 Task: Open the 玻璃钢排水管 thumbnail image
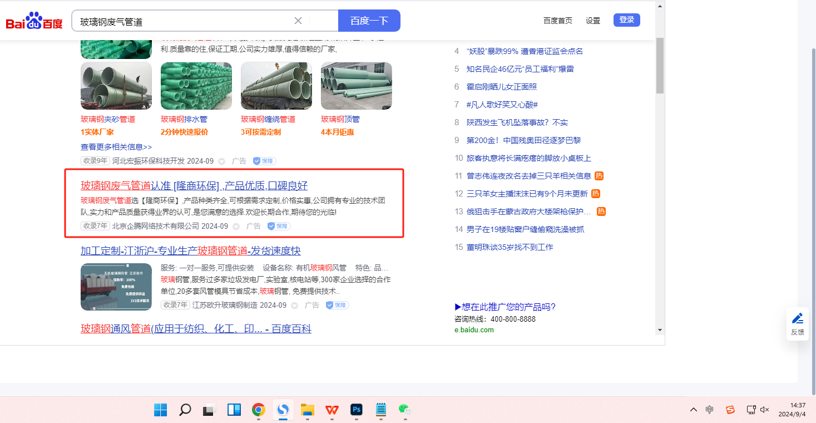click(x=196, y=86)
